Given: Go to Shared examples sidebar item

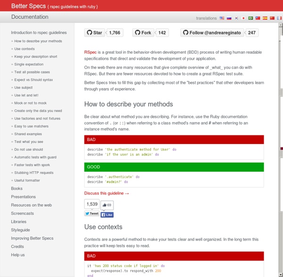Looking at the screenshot, I should pyautogui.click(x=28, y=134).
